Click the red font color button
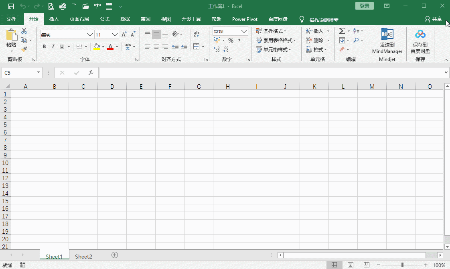 [110, 47]
